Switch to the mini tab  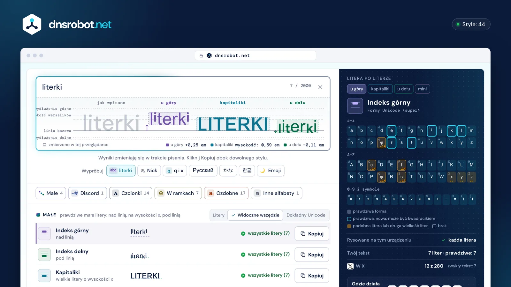click(422, 89)
